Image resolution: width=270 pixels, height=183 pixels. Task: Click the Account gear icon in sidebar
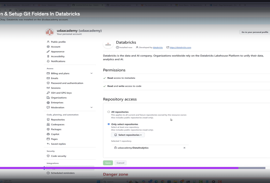click(48, 47)
